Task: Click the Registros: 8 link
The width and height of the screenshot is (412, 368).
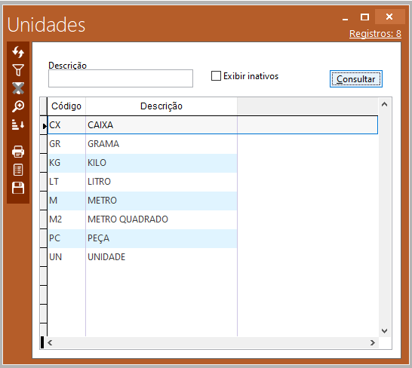Action: point(375,34)
